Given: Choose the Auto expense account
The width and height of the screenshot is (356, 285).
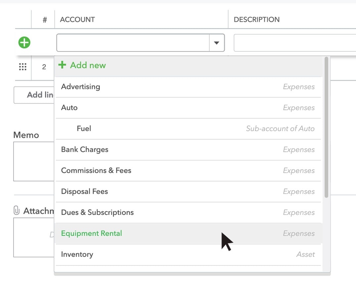Looking at the screenshot, I should click(188, 108).
